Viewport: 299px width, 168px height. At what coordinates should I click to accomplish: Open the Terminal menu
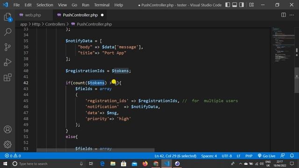pos(102,5)
